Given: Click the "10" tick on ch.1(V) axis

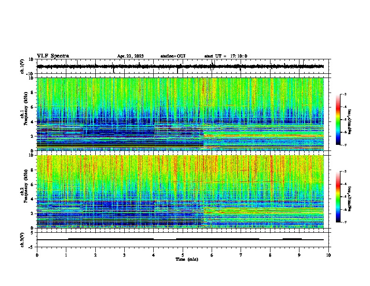Looking at the screenshot, I should (31, 59).
